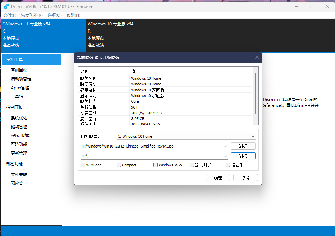This screenshot has height=236, width=335.
Task: Select the 部署功能 sidebar header
Action: point(15,164)
